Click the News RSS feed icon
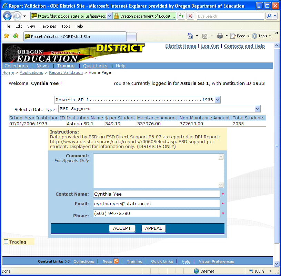Image resolution: width=281 pixels, height=276 pixels. tap(116, 261)
